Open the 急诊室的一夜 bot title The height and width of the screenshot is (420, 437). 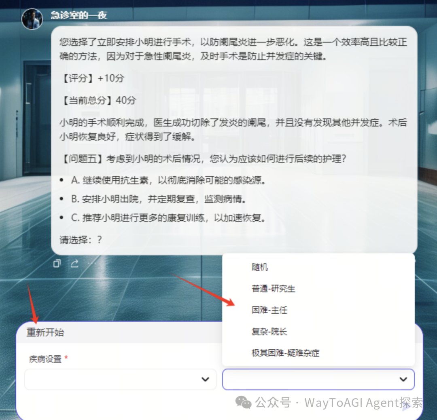pos(79,15)
